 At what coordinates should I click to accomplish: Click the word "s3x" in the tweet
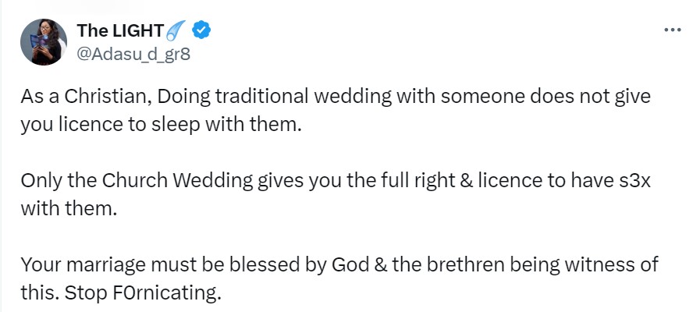click(625, 182)
